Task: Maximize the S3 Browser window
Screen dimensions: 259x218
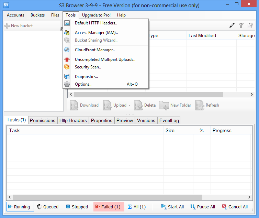Action: click(237, 4)
